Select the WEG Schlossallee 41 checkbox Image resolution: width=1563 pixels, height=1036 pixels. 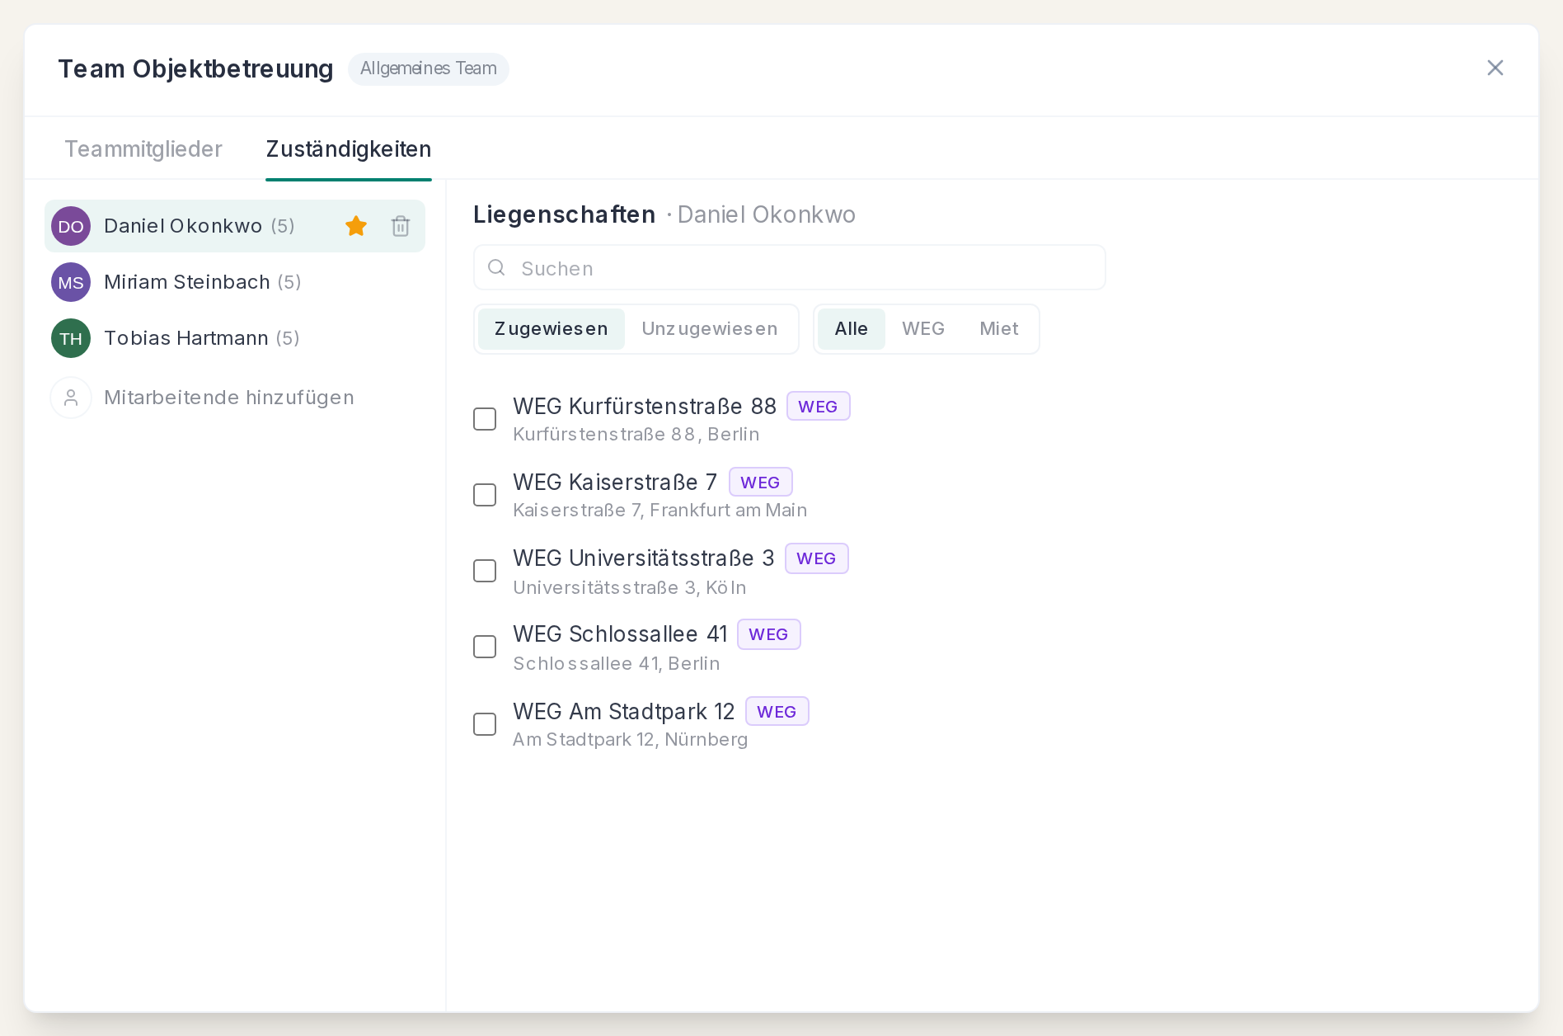(485, 647)
